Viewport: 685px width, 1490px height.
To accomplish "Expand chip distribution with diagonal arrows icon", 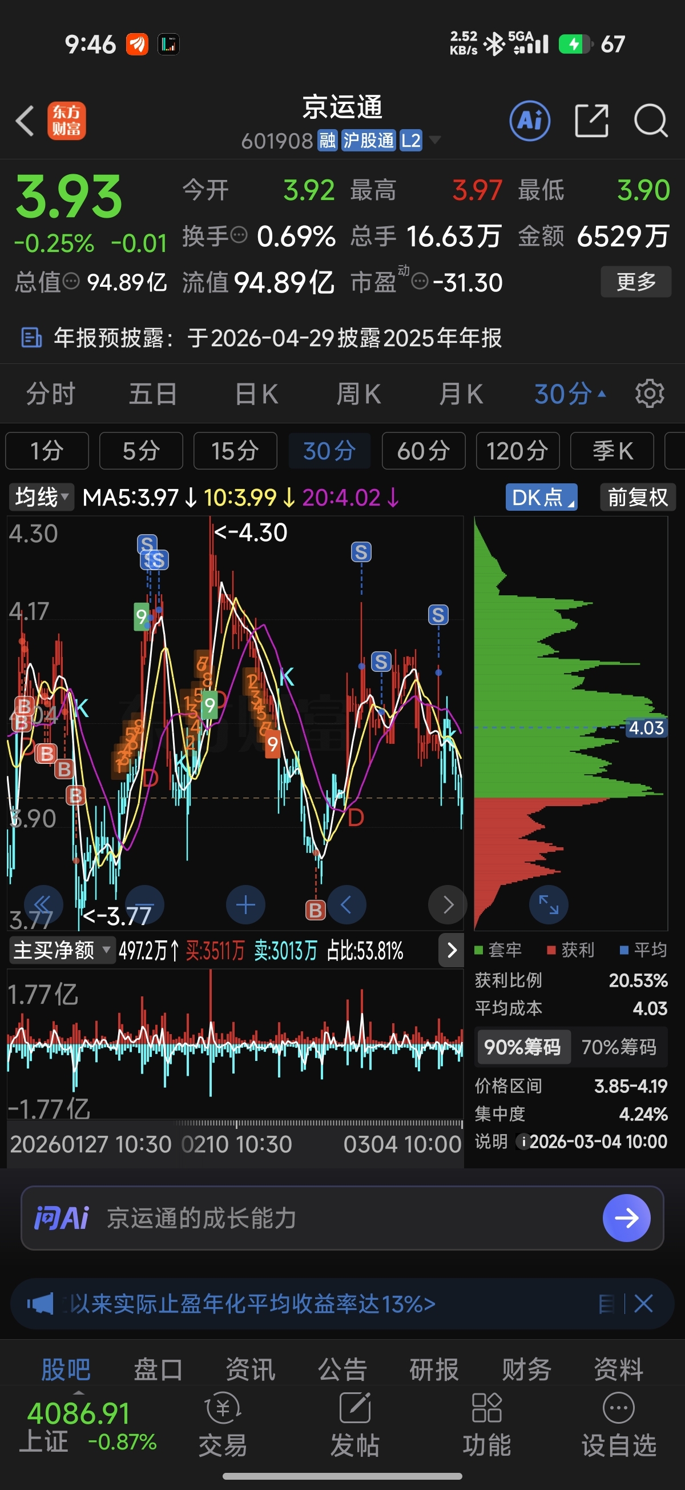I will pyautogui.click(x=549, y=904).
